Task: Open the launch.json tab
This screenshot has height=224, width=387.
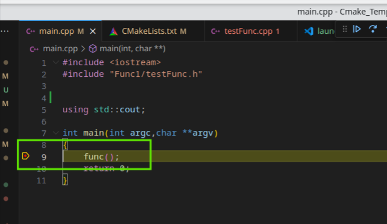Action: pos(320,31)
